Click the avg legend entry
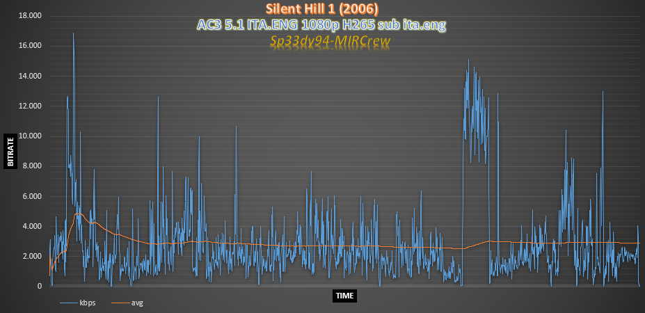The height and width of the screenshot is (313, 645). tap(127, 303)
